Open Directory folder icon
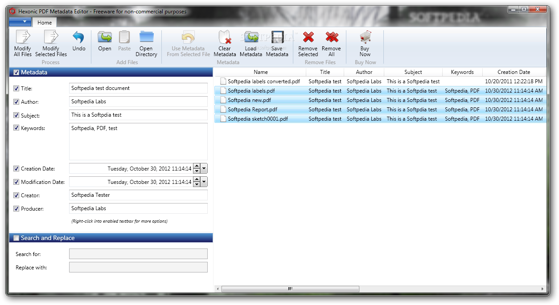 146,37
